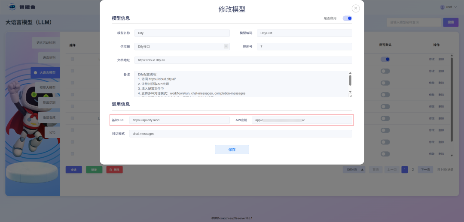Image resolution: width=464 pixels, height=222 pixels.
Task: Click the model table vertical scrollbar thumb
Action: pos(452,99)
